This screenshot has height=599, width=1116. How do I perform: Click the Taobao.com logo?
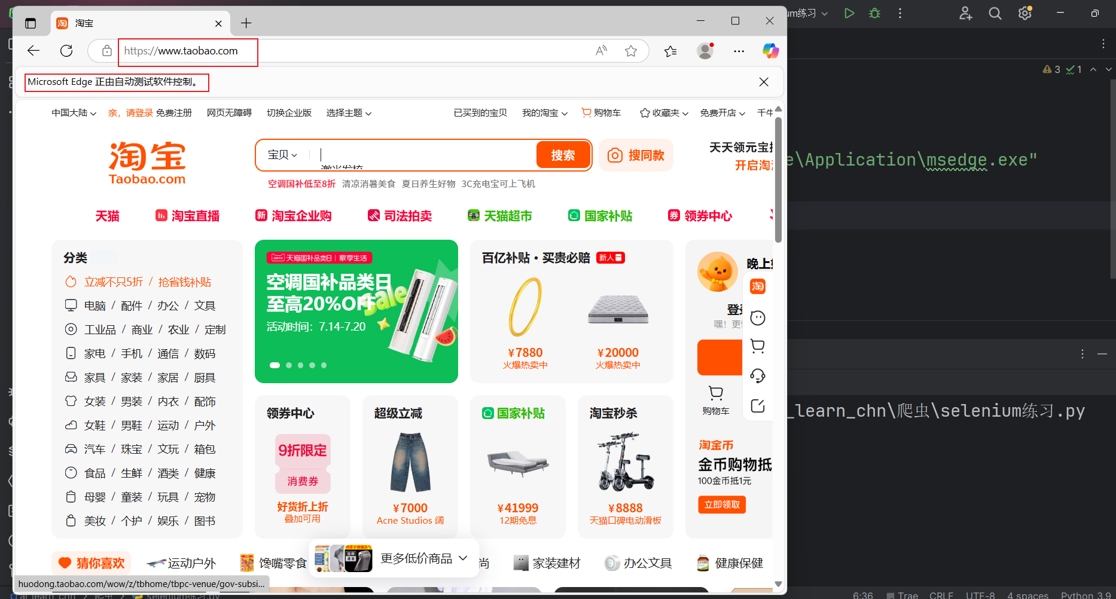tap(147, 163)
